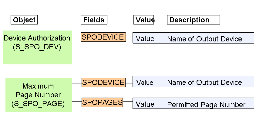273x136 pixels.
Task: Click the (S_SPO_PAGE) object name text
Action: pyautogui.click(x=38, y=104)
